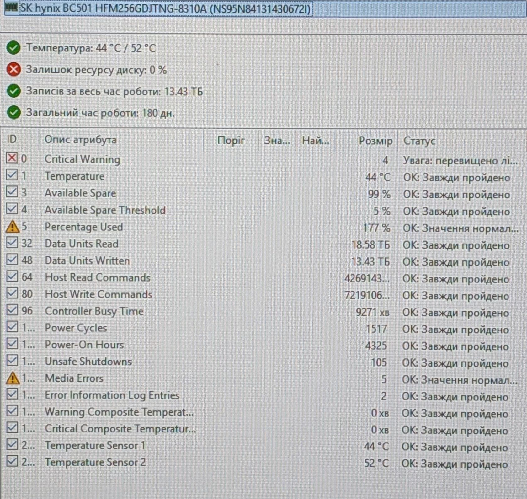
Task: Click the truncated Най... column header
Action: click(316, 140)
